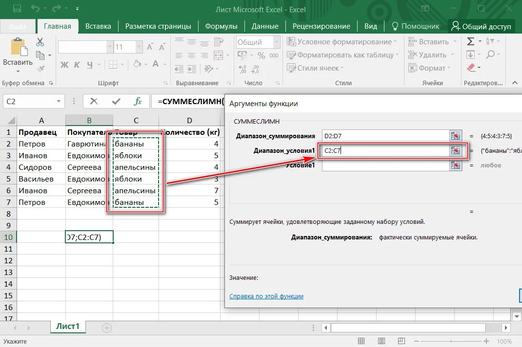This screenshot has height=347, width=522.
Task: Toggle italic К formatting
Action: click(x=77, y=64)
